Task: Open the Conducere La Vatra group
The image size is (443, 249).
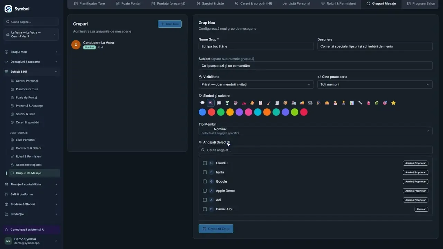Action: 127,45
